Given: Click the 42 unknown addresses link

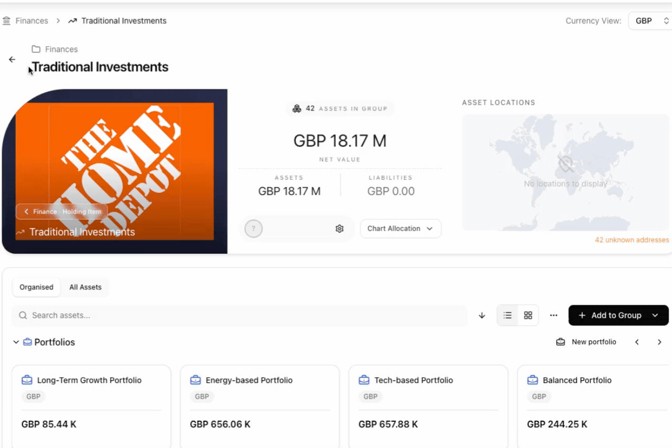Looking at the screenshot, I should [x=632, y=240].
